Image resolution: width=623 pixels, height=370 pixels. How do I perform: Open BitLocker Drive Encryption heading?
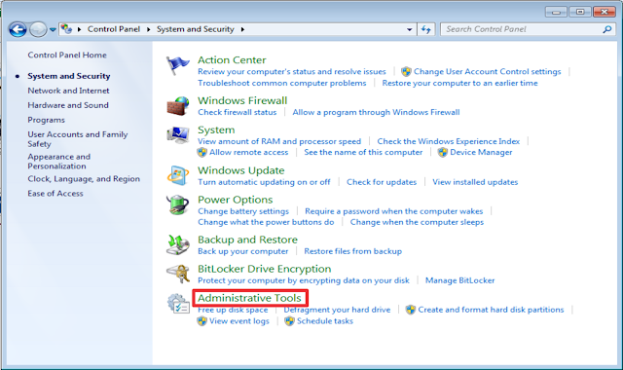pos(264,269)
